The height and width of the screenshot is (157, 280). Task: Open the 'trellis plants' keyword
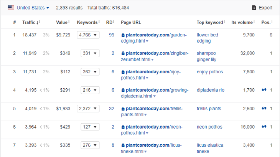(209, 109)
